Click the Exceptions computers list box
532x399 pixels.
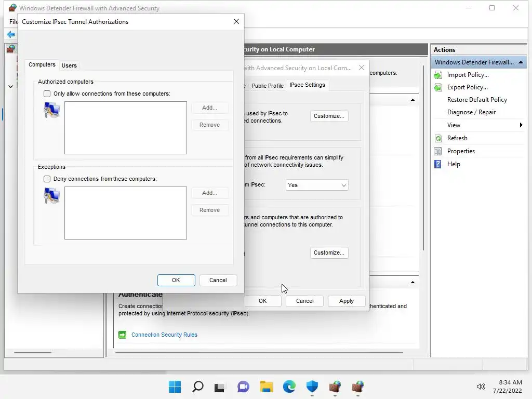coord(126,212)
